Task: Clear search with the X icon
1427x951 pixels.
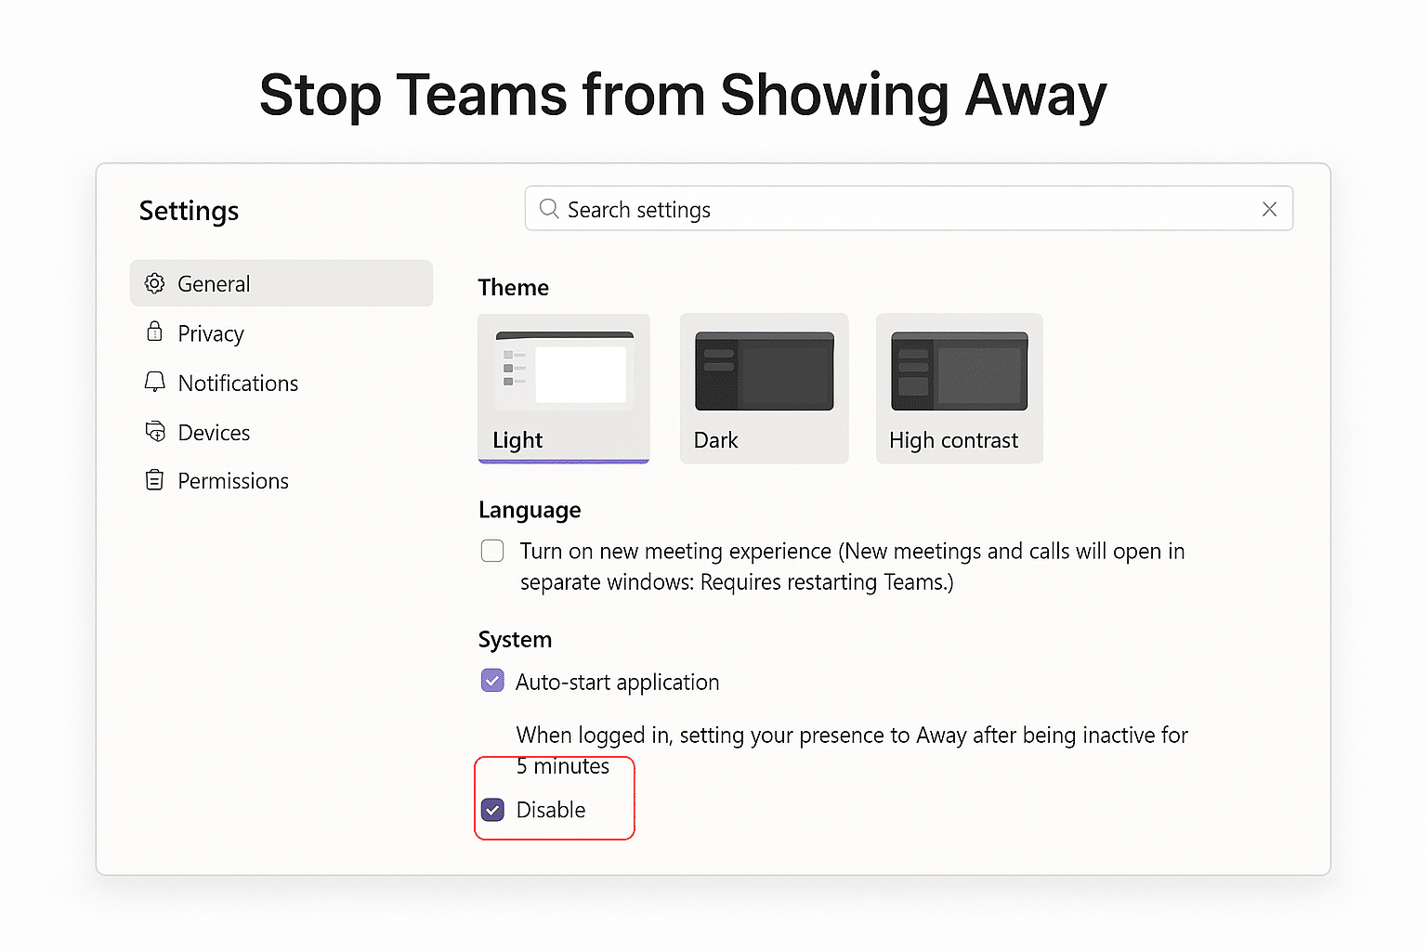Action: [x=1269, y=209]
